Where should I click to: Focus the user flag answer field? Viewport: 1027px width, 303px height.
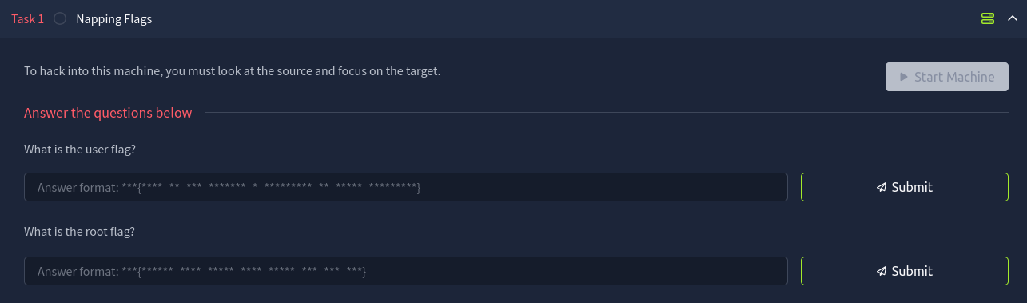click(406, 187)
